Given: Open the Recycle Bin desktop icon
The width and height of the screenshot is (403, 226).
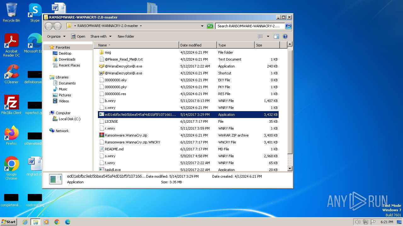Looking at the screenshot, I should pos(11,13).
